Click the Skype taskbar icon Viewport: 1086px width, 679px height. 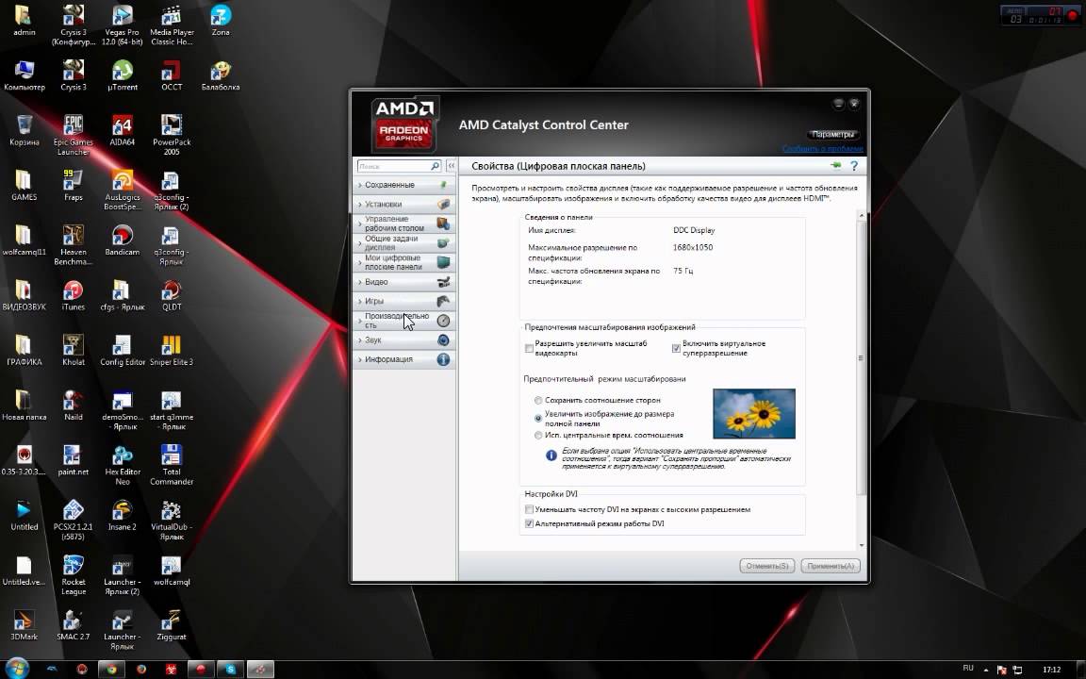click(231, 670)
